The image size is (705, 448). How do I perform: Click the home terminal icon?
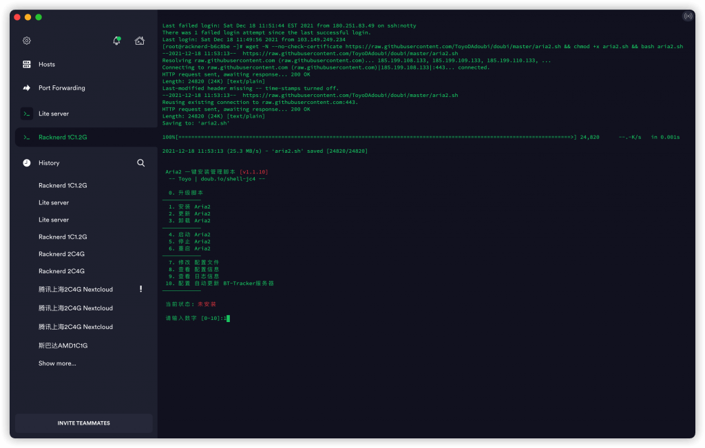[x=140, y=41]
